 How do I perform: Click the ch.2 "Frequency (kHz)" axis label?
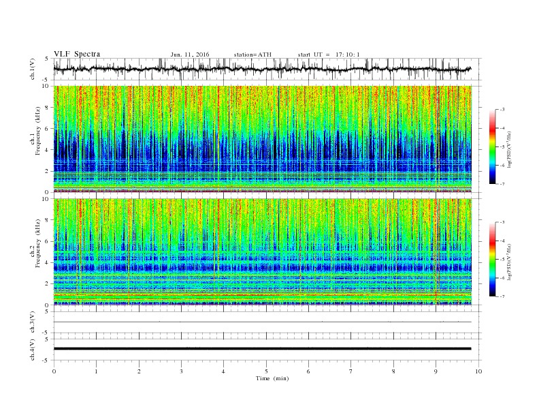[37, 244]
